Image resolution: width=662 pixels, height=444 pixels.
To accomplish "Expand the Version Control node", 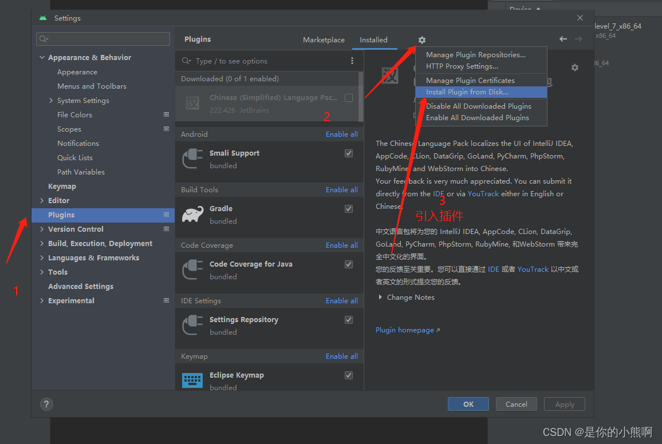I will tap(42, 229).
